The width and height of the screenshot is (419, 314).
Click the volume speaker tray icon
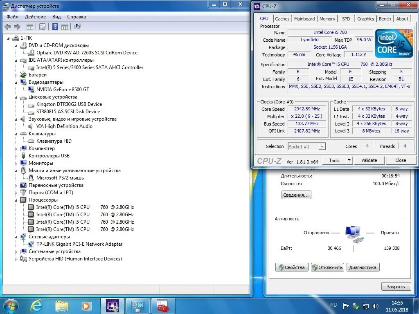pyautogui.click(x=376, y=306)
